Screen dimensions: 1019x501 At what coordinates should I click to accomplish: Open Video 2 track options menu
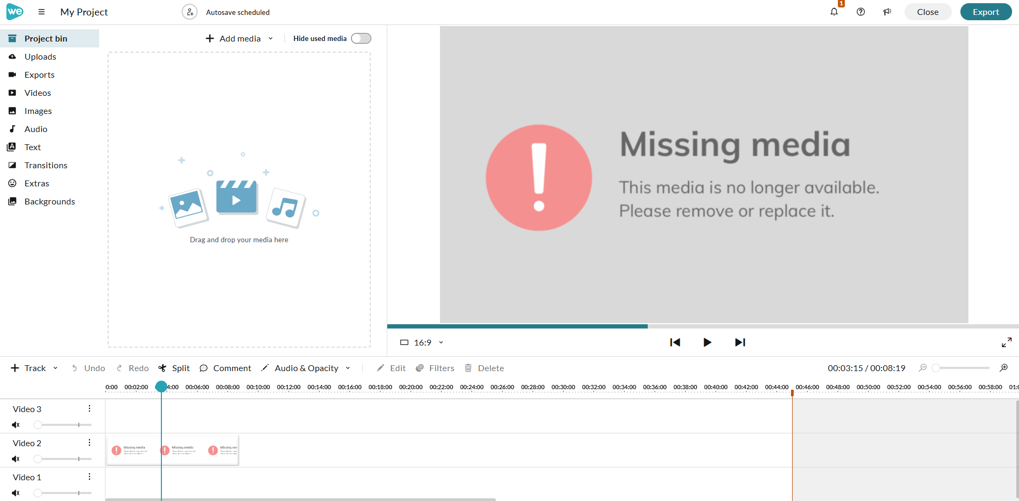pos(89,442)
